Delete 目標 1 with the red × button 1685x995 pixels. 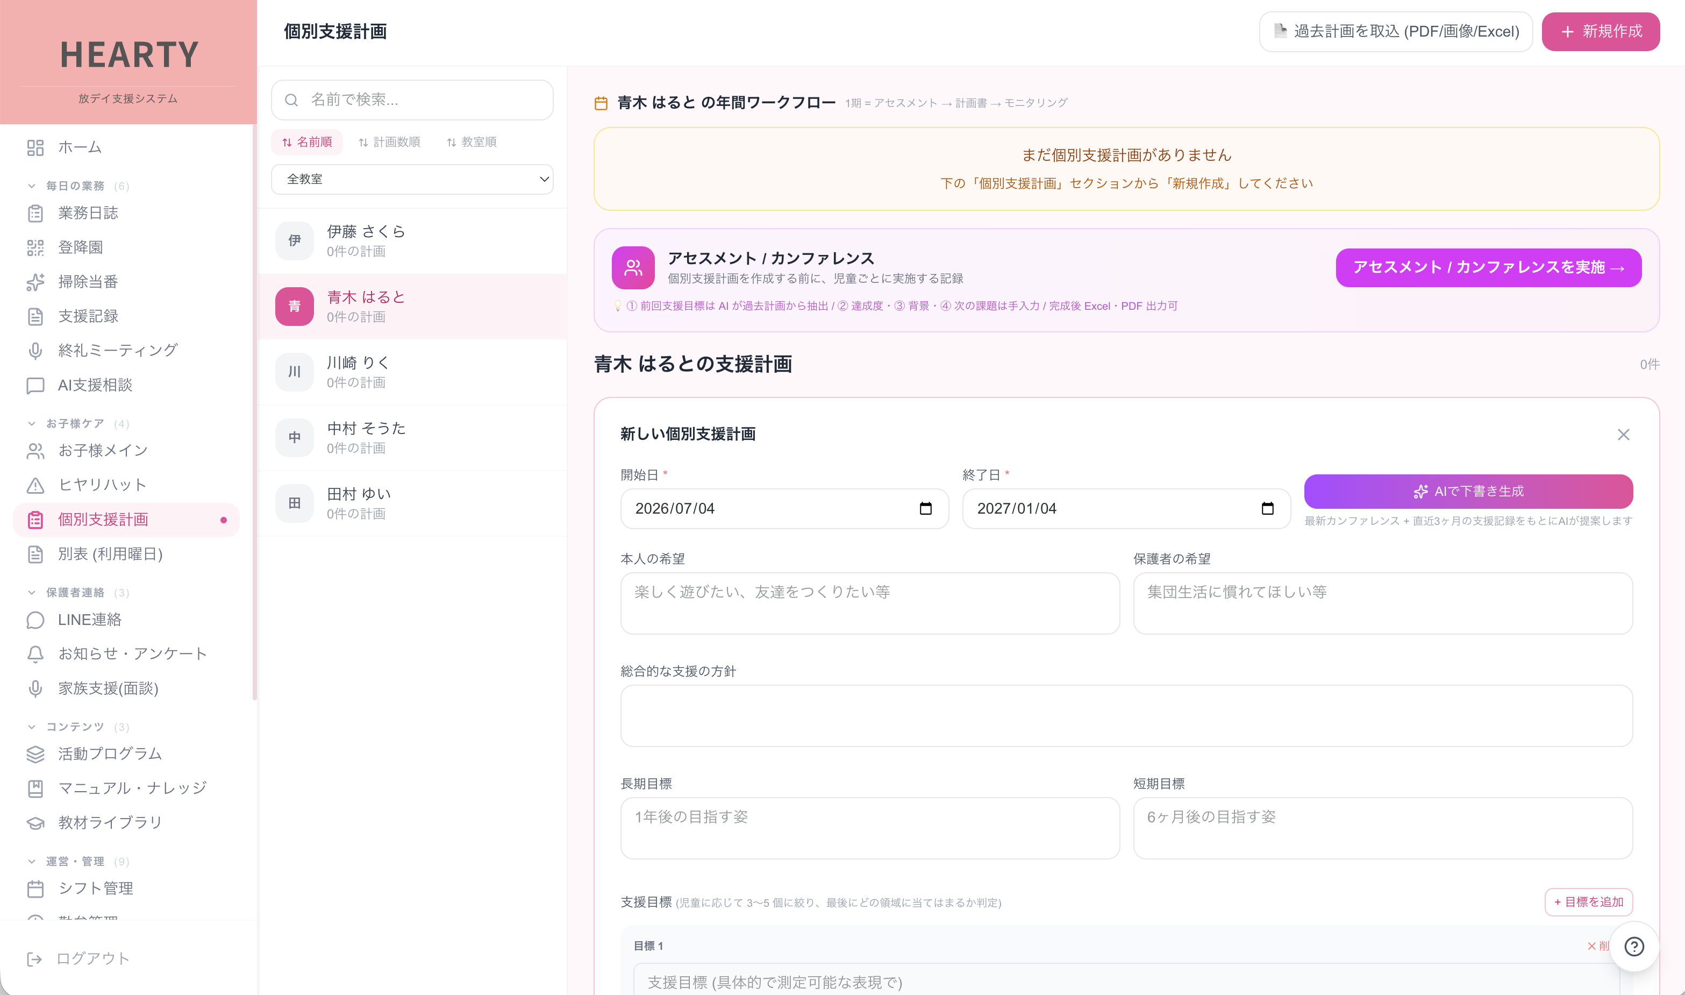tap(1598, 946)
